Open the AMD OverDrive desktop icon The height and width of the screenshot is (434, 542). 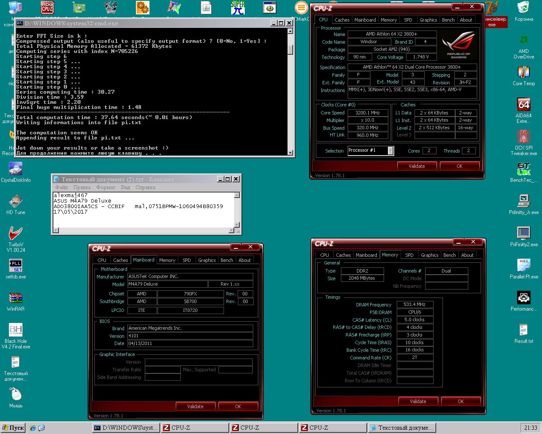click(524, 47)
